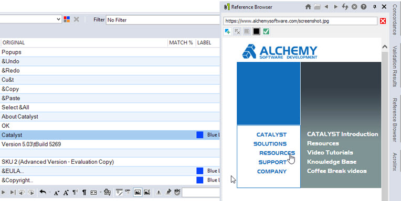The width and height of the screenshot is (401, 201).
Task: Navigate forward in Reference Browser
Action: click(x=335, y=7)
